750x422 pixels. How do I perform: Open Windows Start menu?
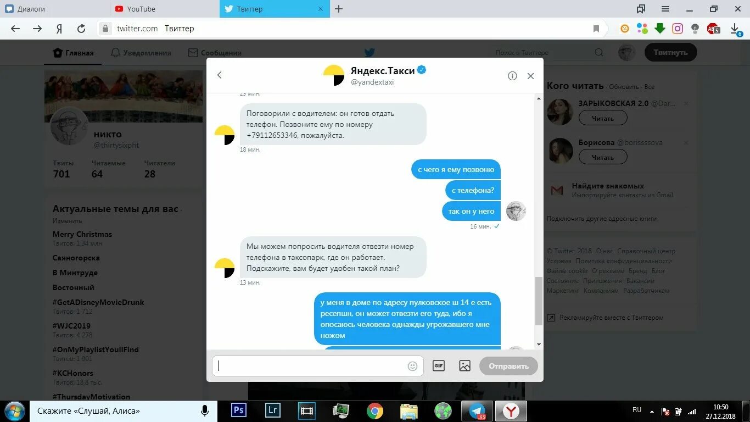coord(14,411)
